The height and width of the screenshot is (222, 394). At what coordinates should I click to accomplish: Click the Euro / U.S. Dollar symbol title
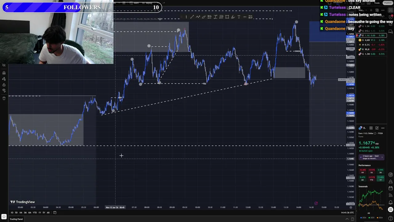click(x=367, y=133)
